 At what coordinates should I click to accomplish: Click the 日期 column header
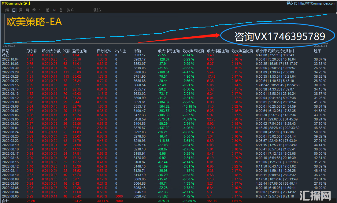(x=6, y=51)
